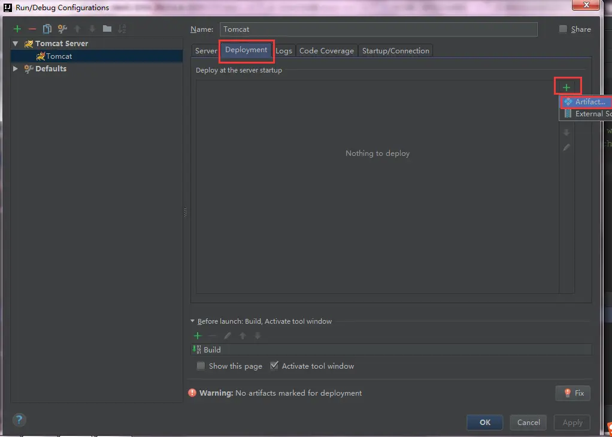Switch to Code Coverage tab
The image size is (612, 437).
[x=327, y=50]
